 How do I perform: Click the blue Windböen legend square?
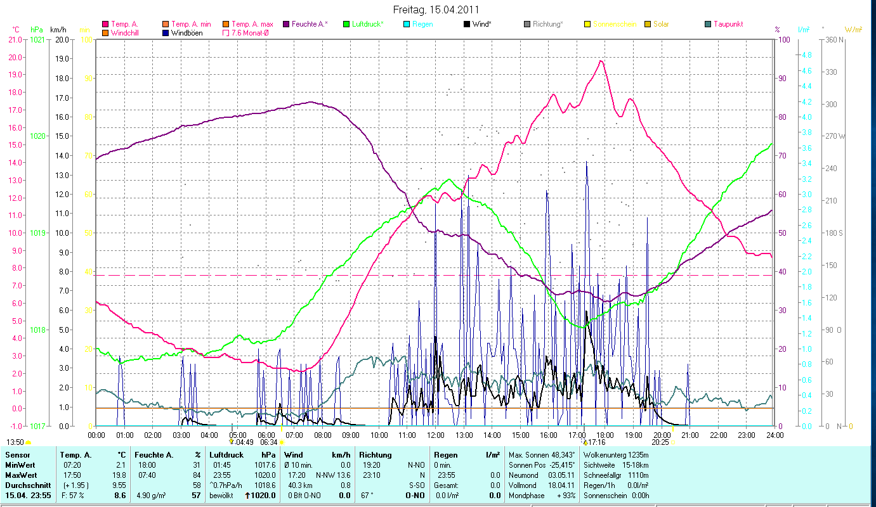(166, 32)
